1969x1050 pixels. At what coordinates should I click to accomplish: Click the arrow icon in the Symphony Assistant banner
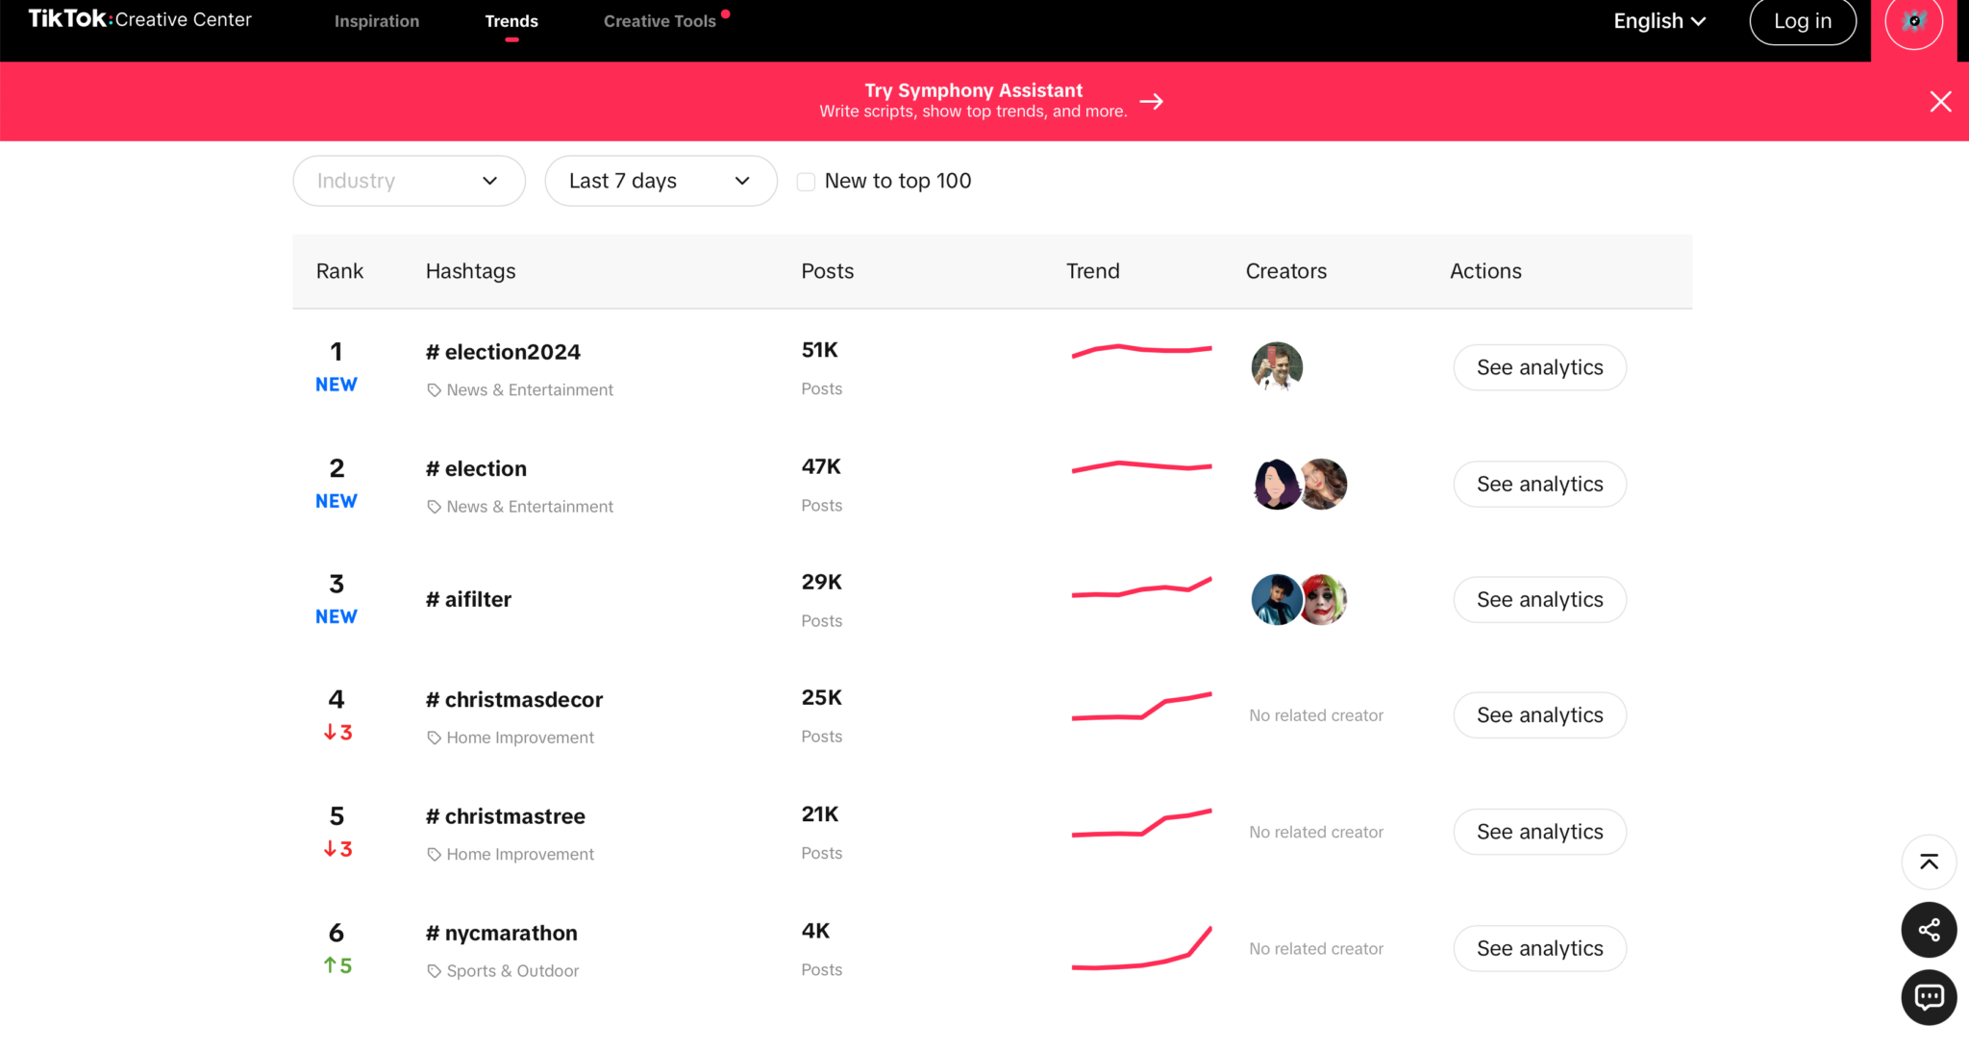[1152, 100]
